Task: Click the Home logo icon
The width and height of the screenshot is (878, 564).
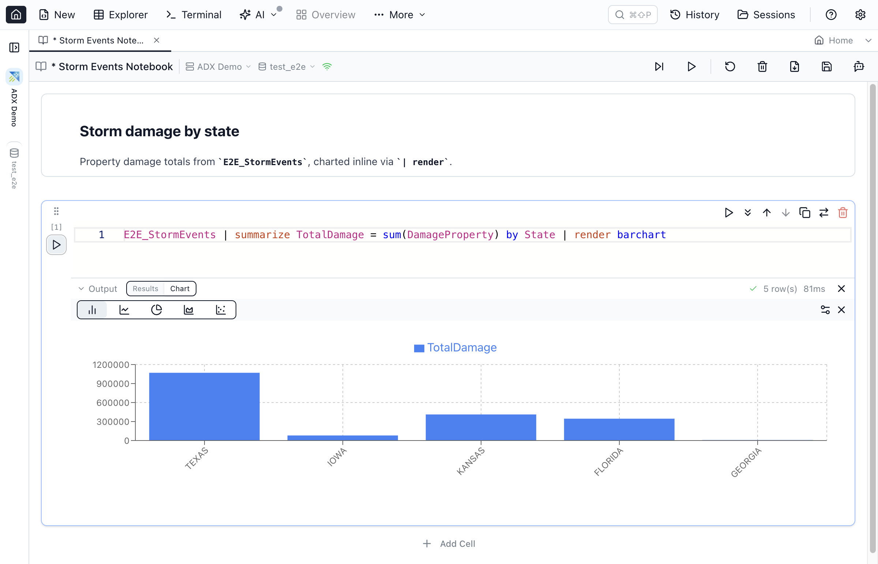Action: pyautogui.click(x=16, y=15)
